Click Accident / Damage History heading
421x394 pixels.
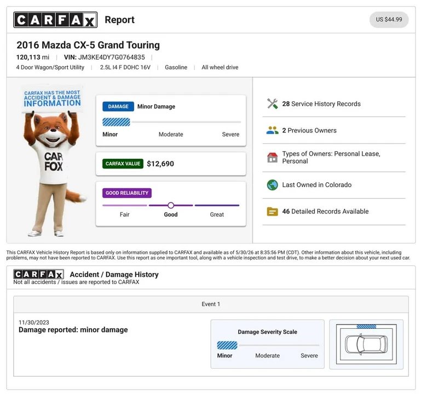click(x=114, y=274)
